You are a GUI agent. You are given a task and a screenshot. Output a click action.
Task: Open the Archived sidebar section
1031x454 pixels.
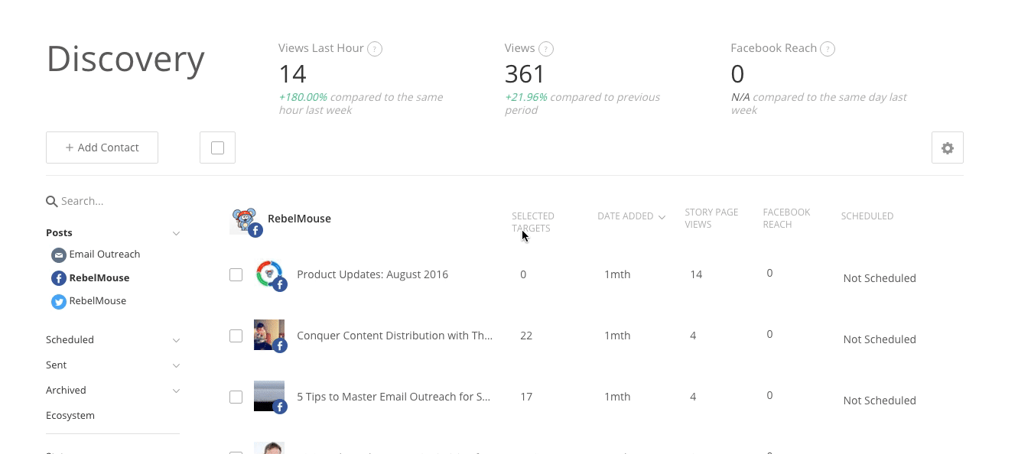tap(66, 391)
